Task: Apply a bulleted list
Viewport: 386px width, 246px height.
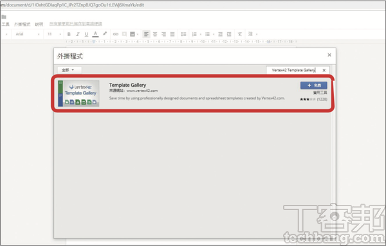Action: click(x=208, y=34)
